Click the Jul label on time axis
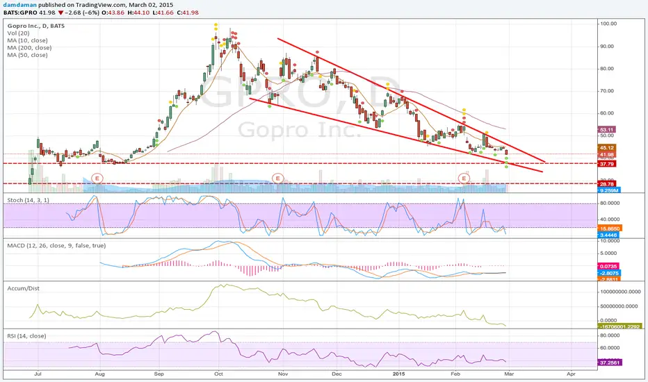The height and width of the screenshot is (382, 648). (38, 374)
